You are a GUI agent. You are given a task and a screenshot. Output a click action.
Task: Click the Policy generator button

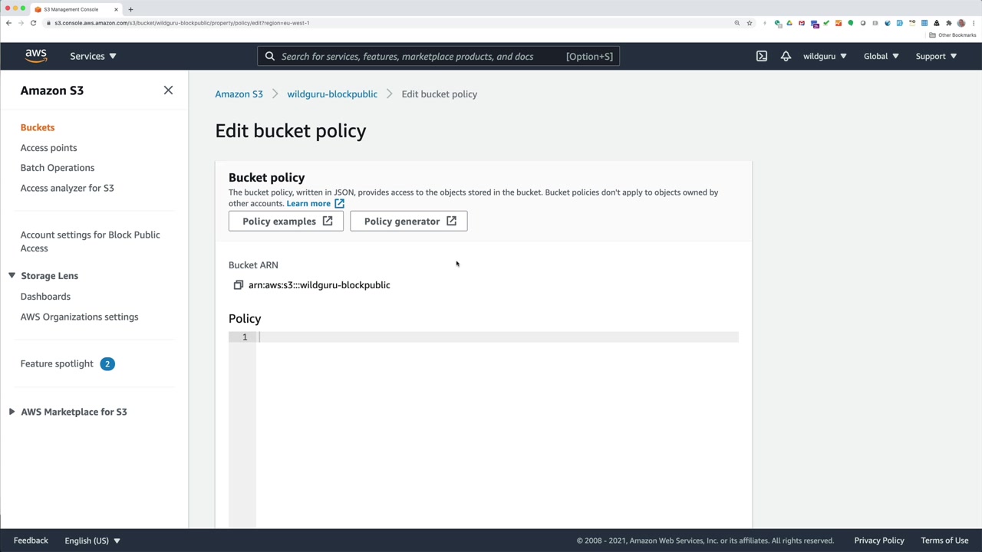tap(408, 222)
